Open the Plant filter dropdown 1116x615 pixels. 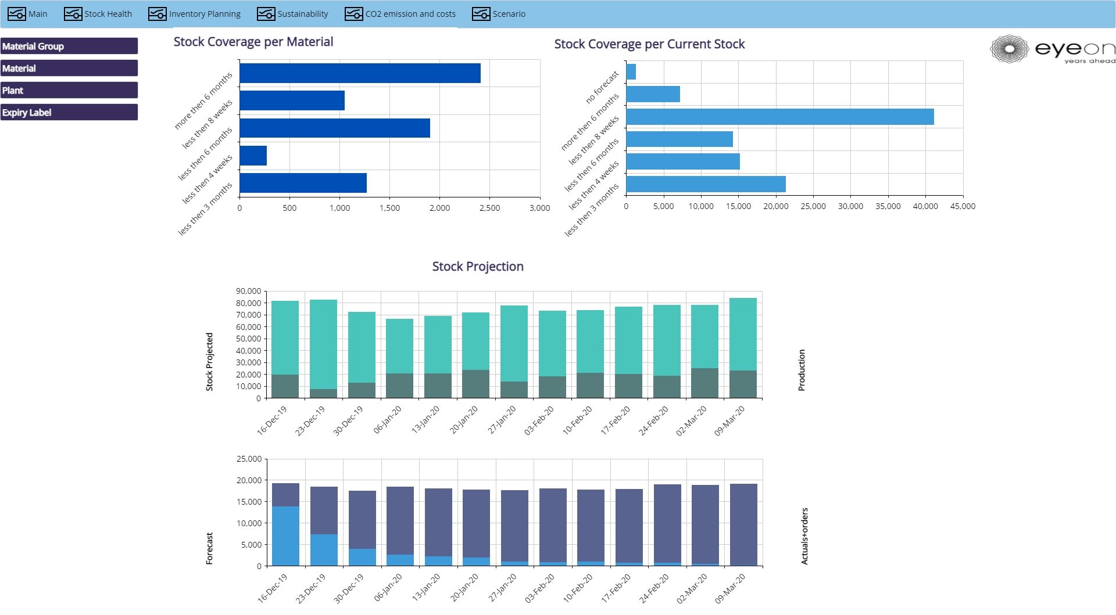[x=69, y=91]
